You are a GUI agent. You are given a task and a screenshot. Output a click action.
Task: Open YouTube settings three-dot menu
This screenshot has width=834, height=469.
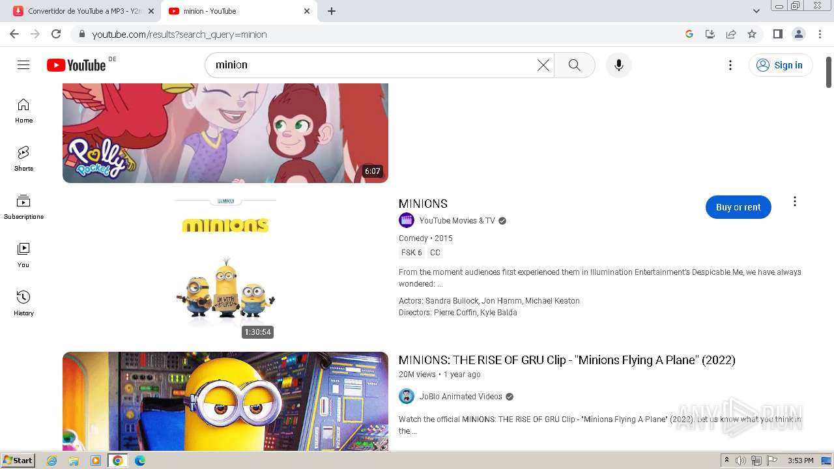(x=730, y=65)
